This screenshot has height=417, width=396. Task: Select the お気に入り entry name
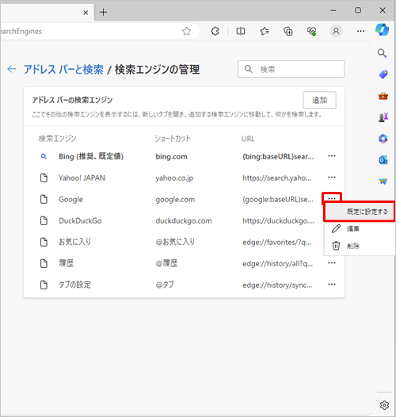[x=74, y=242]
